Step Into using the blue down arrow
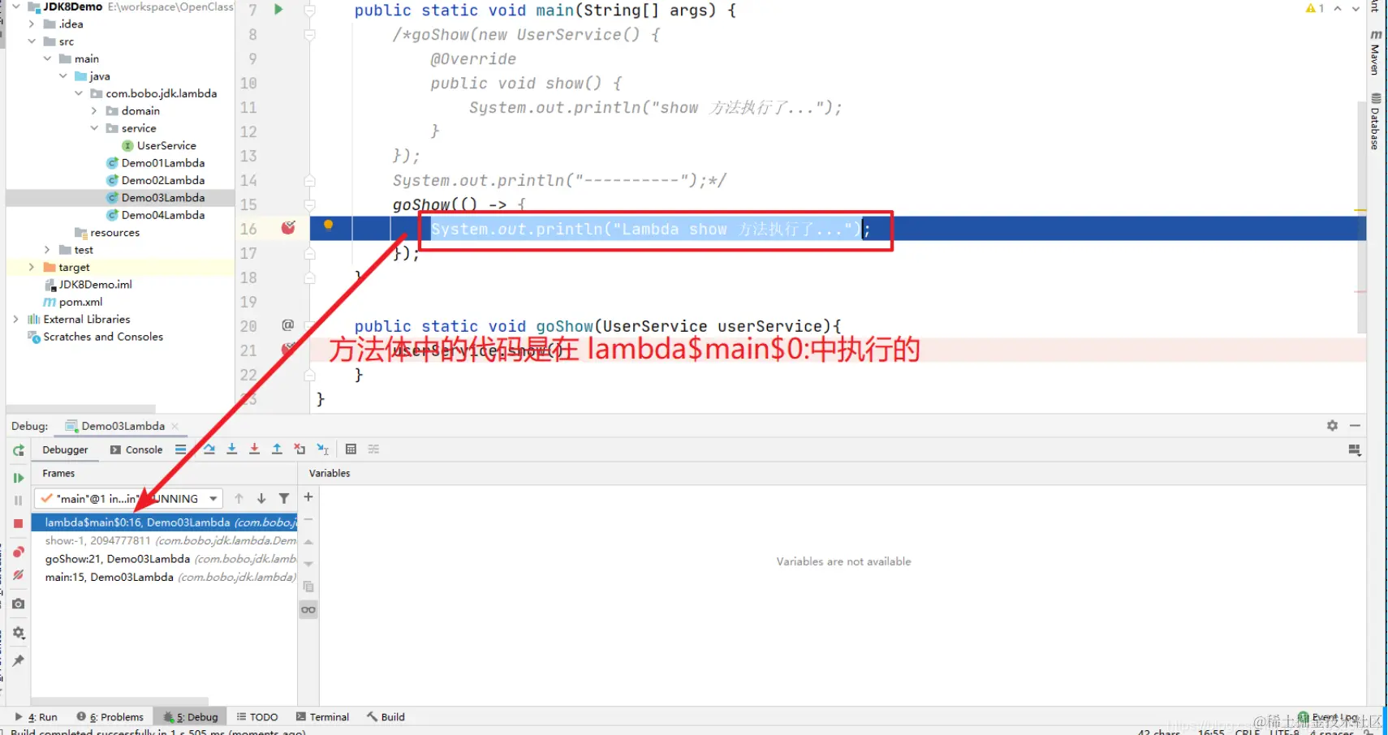This screenshot has height=735, width=1388. tap(232, 449)
